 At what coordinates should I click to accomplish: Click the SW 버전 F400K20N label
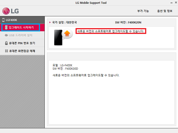pos(128,23)
